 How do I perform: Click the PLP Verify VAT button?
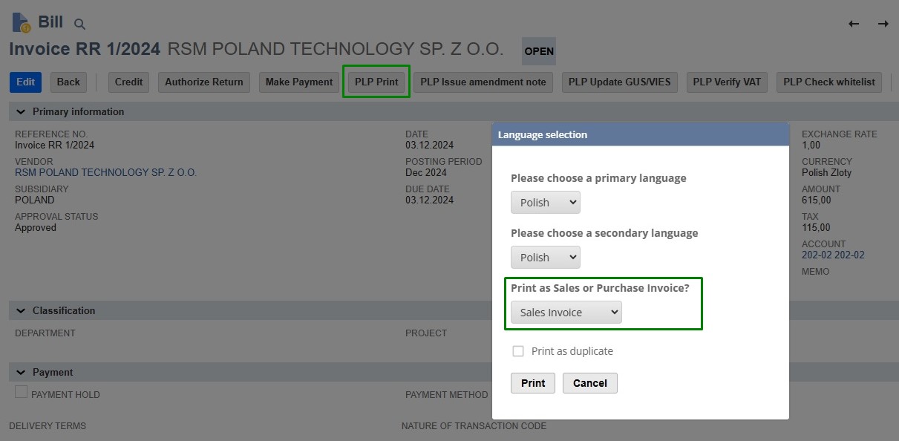[x=727, y=82]
